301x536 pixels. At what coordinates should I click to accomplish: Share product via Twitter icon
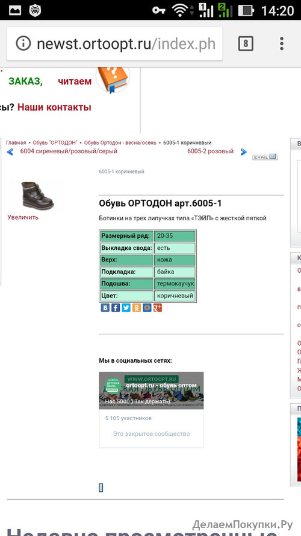126,308
